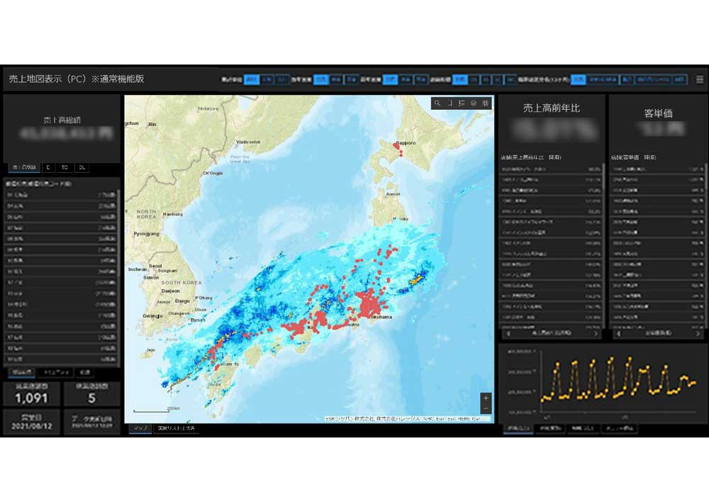Viewport: 709px width, 502px height.
Task: Toggle the rightmost highlighted filter in header
Action: click(679, 79)
